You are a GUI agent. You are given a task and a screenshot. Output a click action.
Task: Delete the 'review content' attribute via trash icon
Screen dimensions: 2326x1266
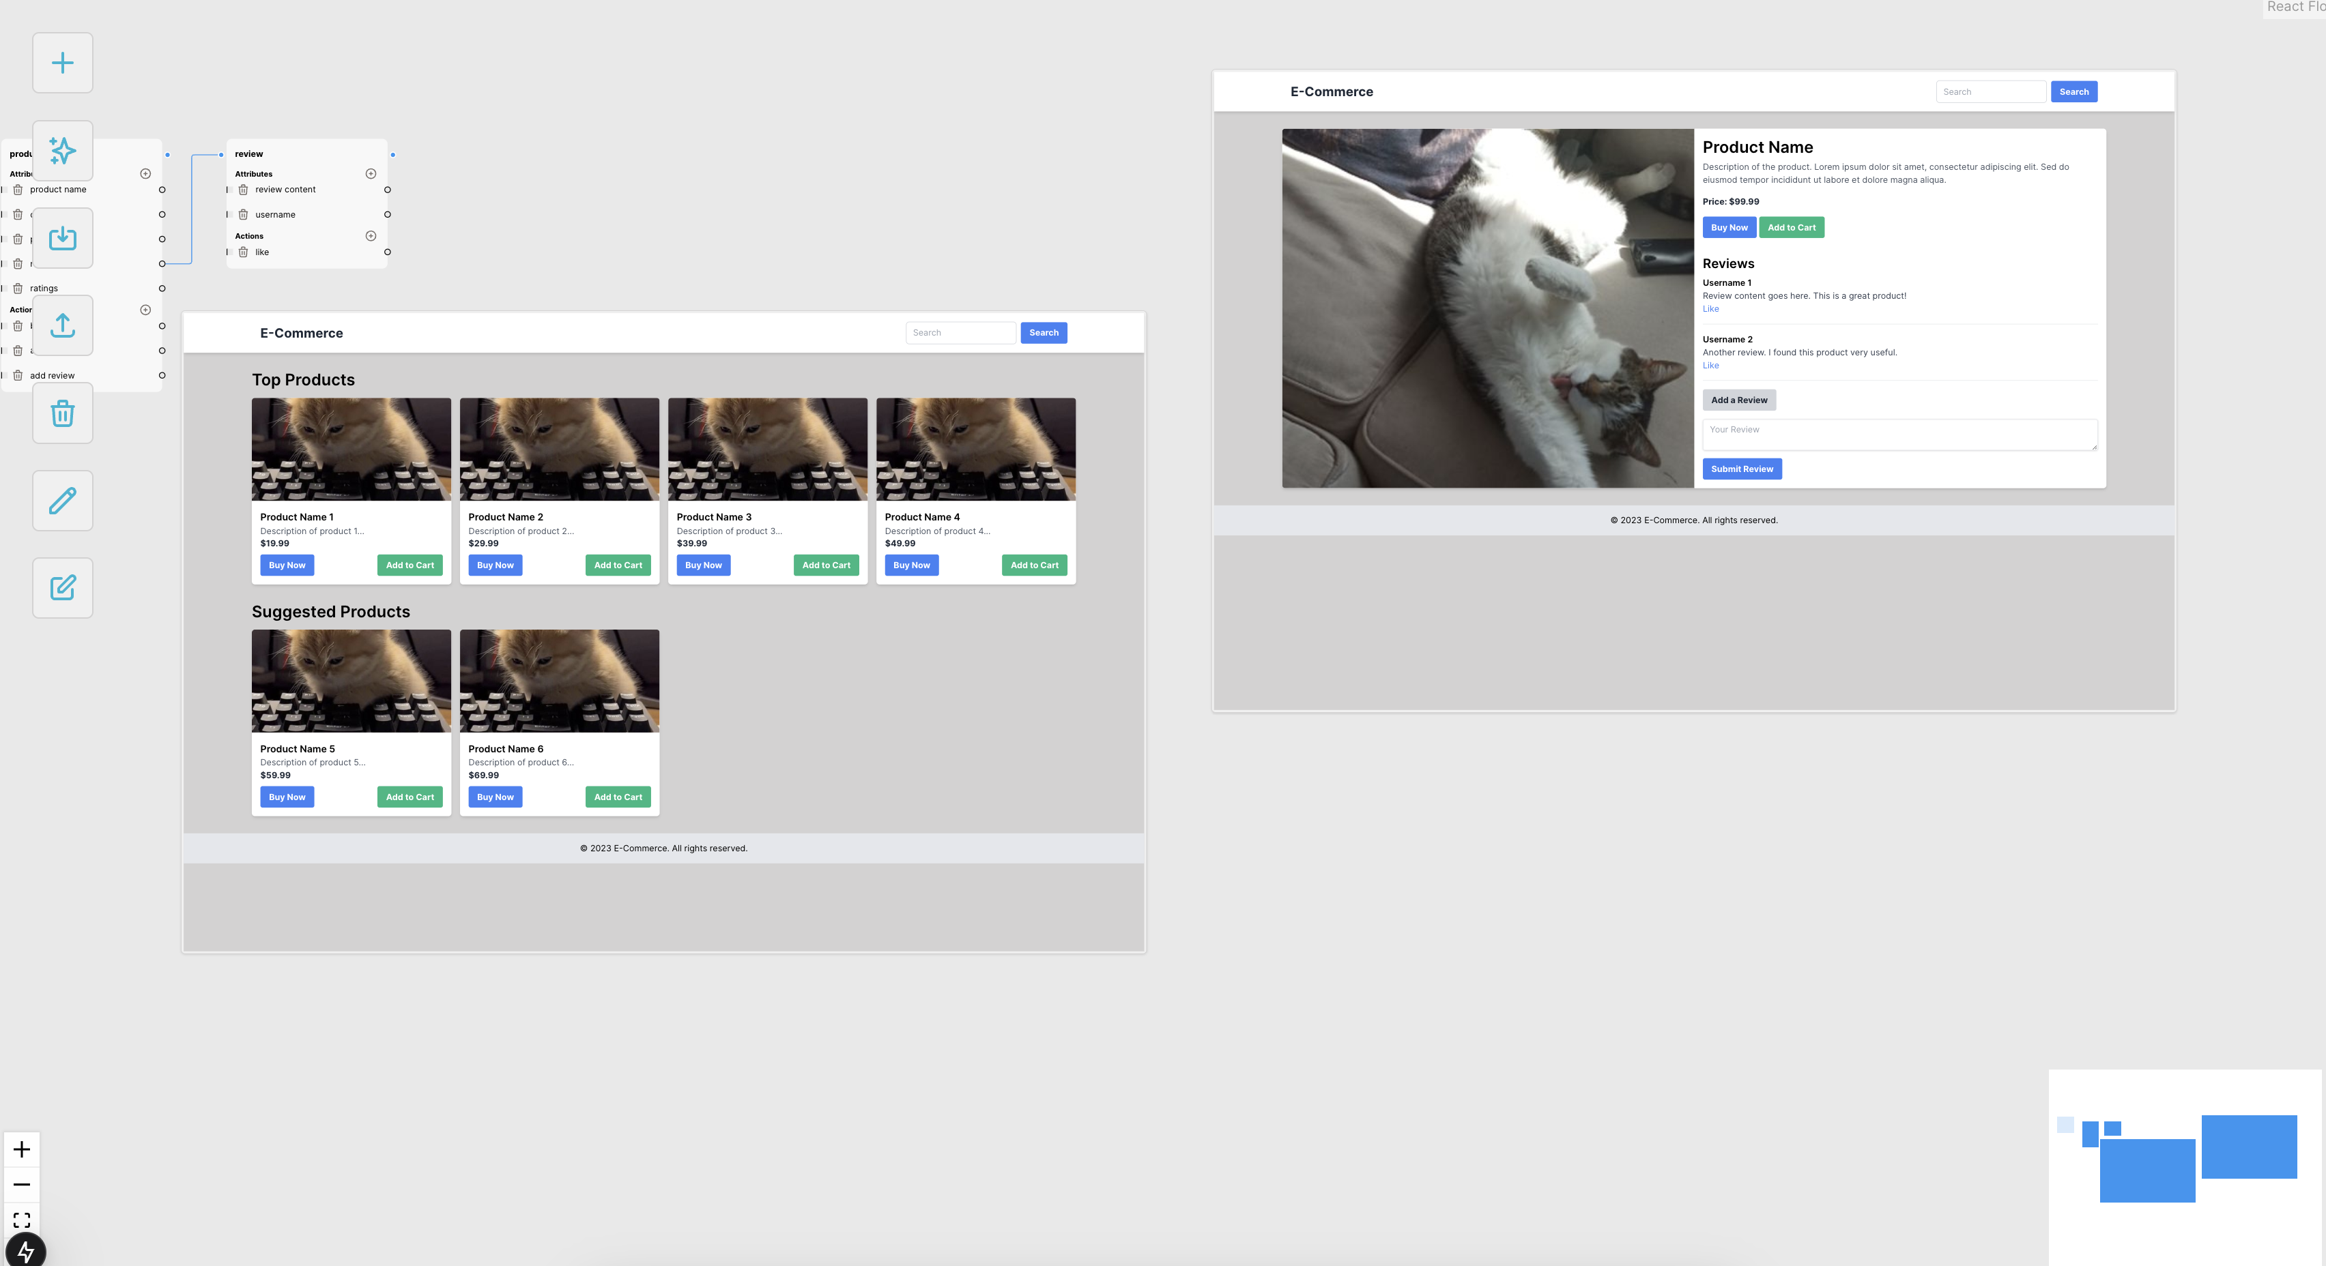coord(243,190)
